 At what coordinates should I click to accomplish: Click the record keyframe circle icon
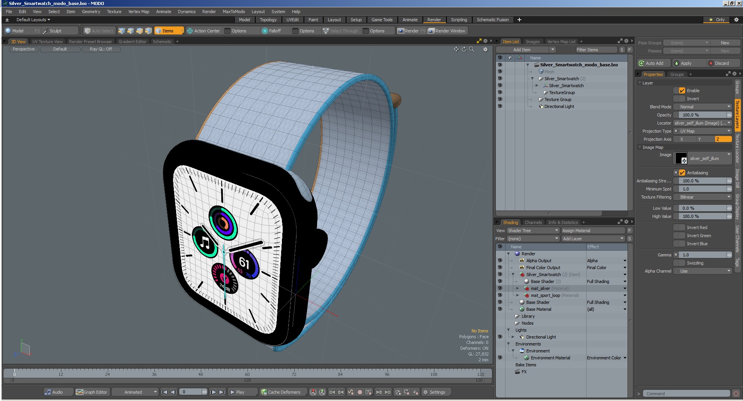point(360,392)
